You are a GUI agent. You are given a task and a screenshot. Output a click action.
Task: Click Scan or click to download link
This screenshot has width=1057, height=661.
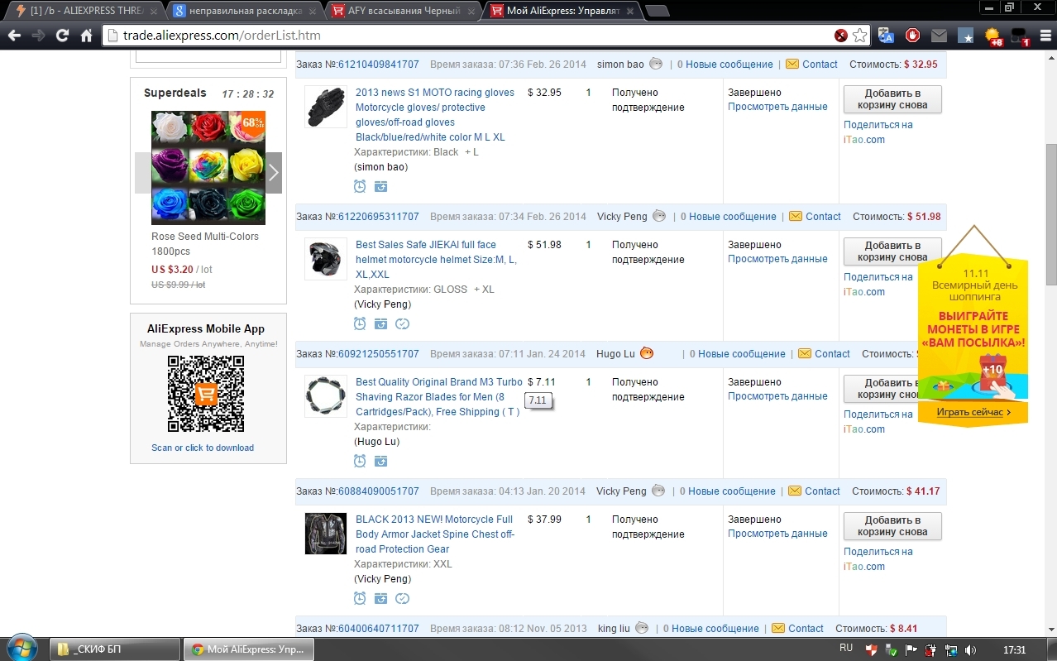[x=203, y=448]
